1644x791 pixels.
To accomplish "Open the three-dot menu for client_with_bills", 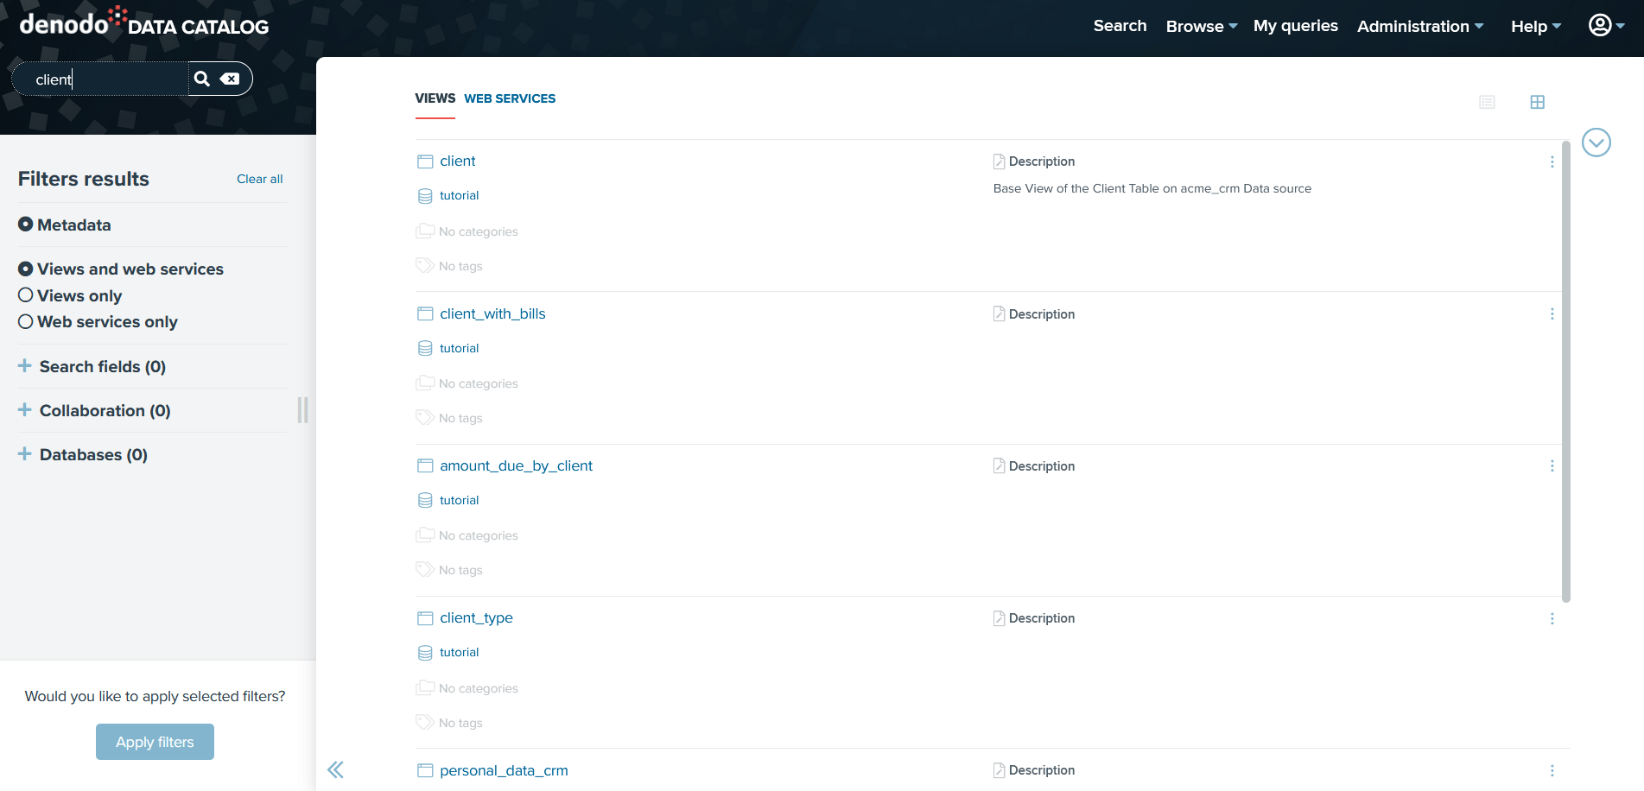I will pos(1552,314).
